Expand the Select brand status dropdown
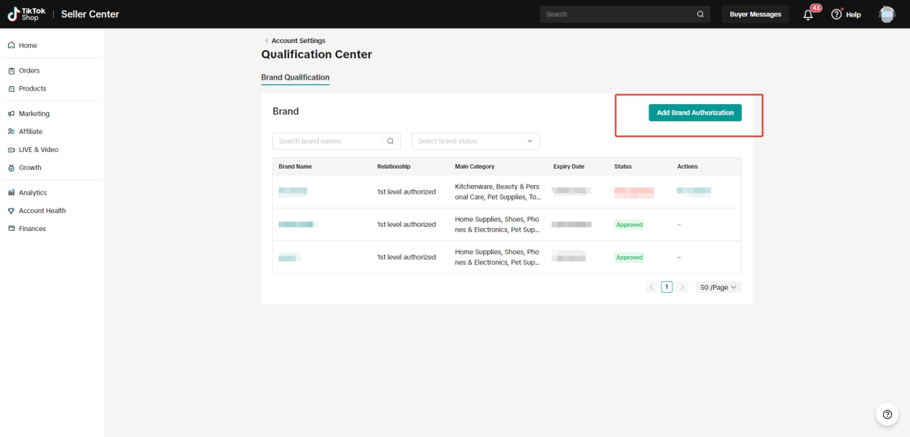 coord(475,141)
